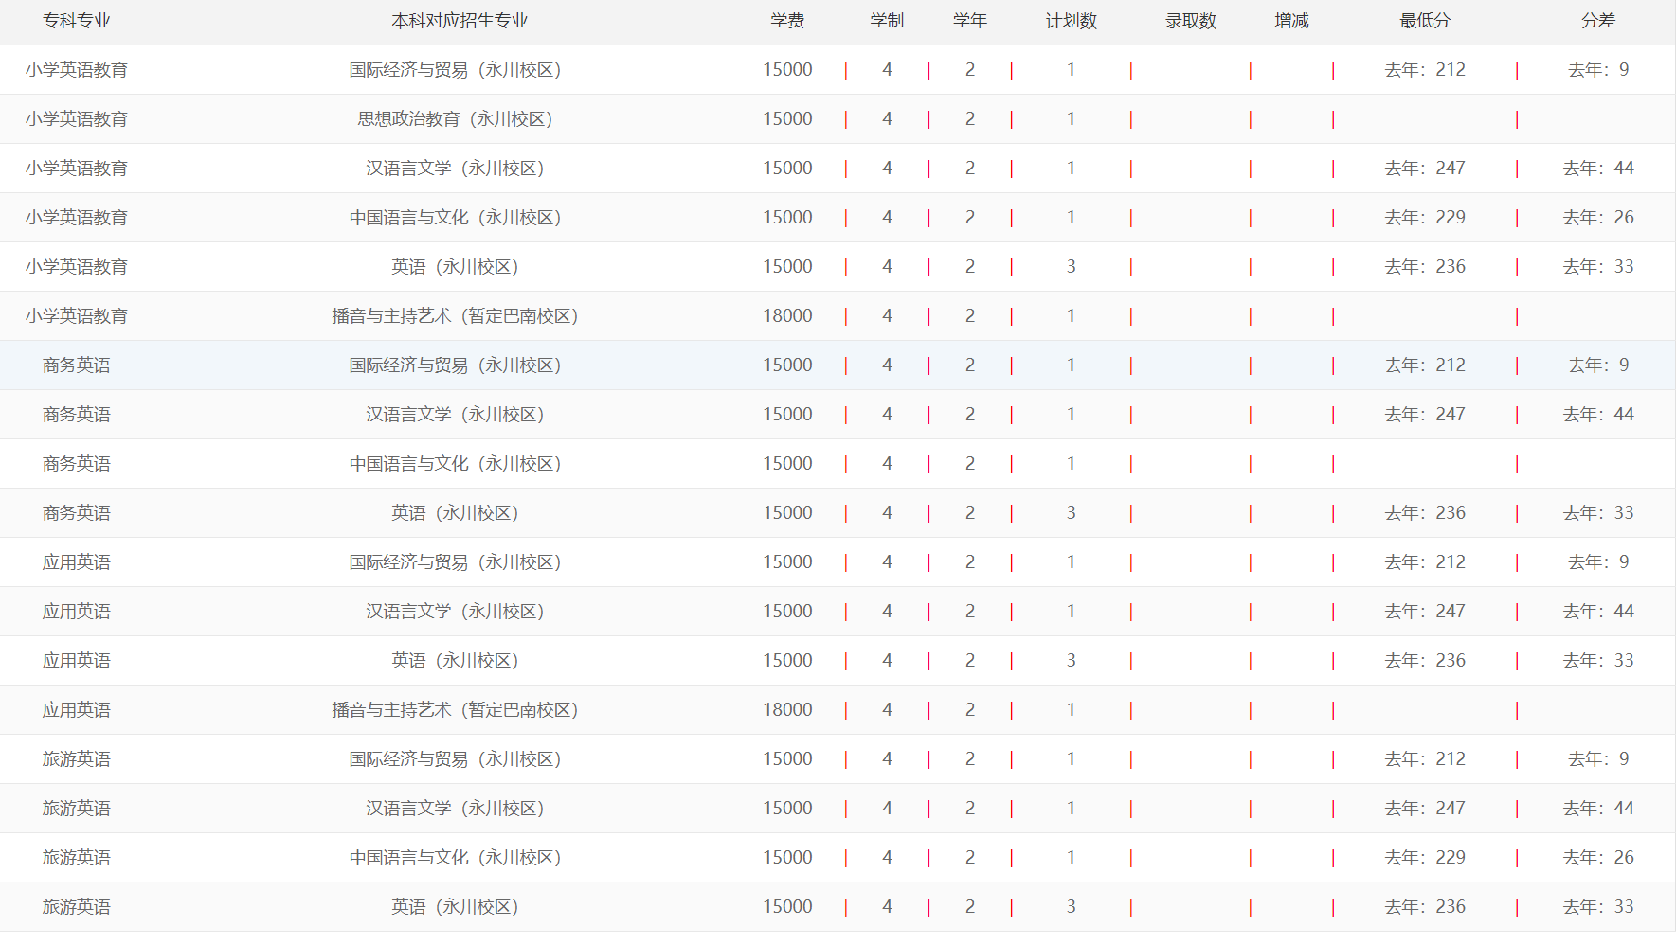1676x944 pixels.
Task: Click the 计划数 column header
Action: pos(1072,21)
